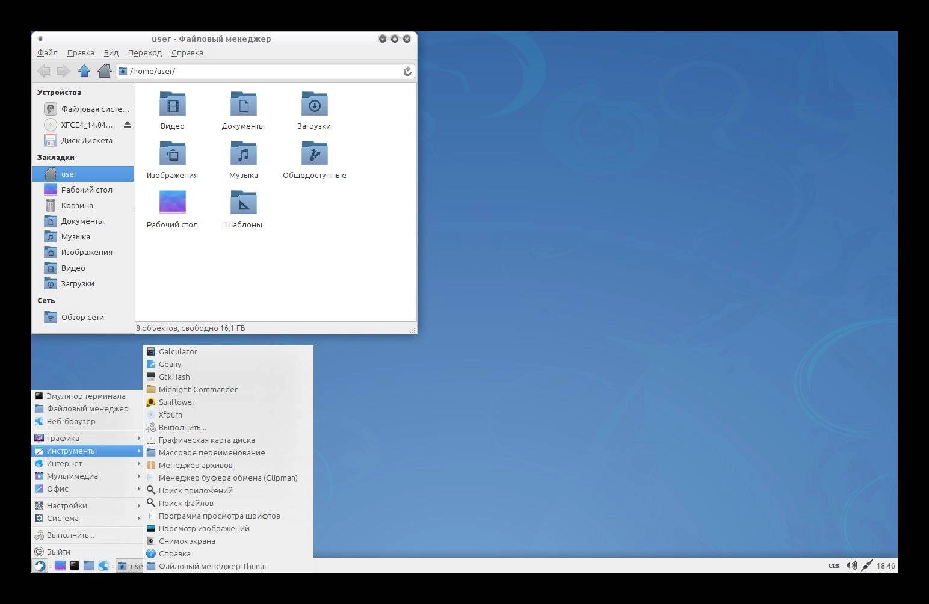Screen dimensions: 929x604
Task: Open Менеджер архивов
Action: (x=228, y=465)
